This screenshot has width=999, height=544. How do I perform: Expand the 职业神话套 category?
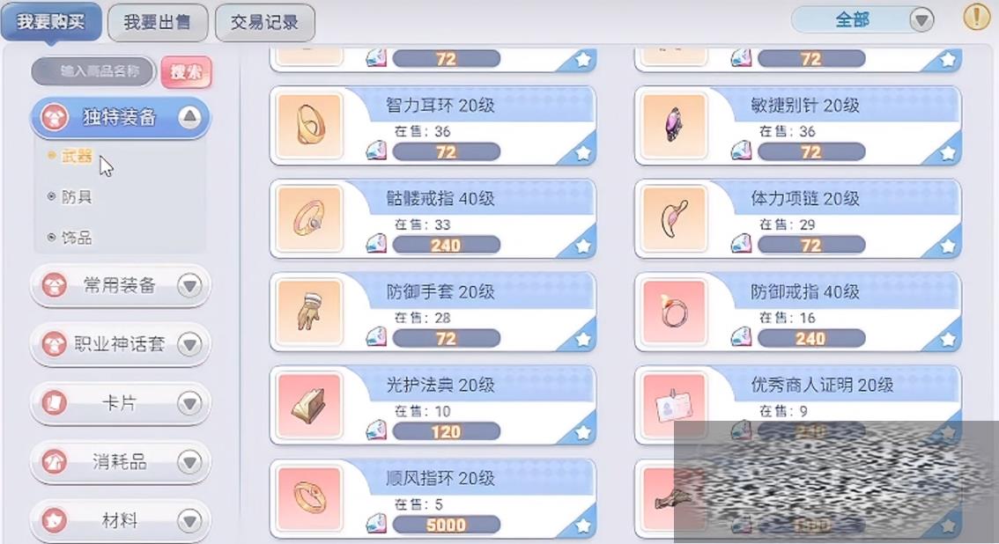120,344
